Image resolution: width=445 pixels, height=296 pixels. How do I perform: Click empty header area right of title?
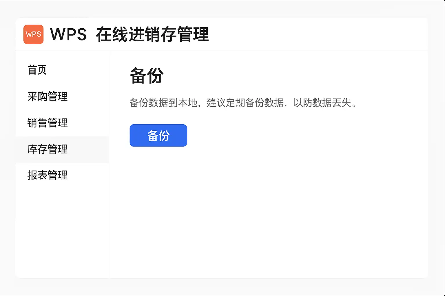[x=319, y=34]
